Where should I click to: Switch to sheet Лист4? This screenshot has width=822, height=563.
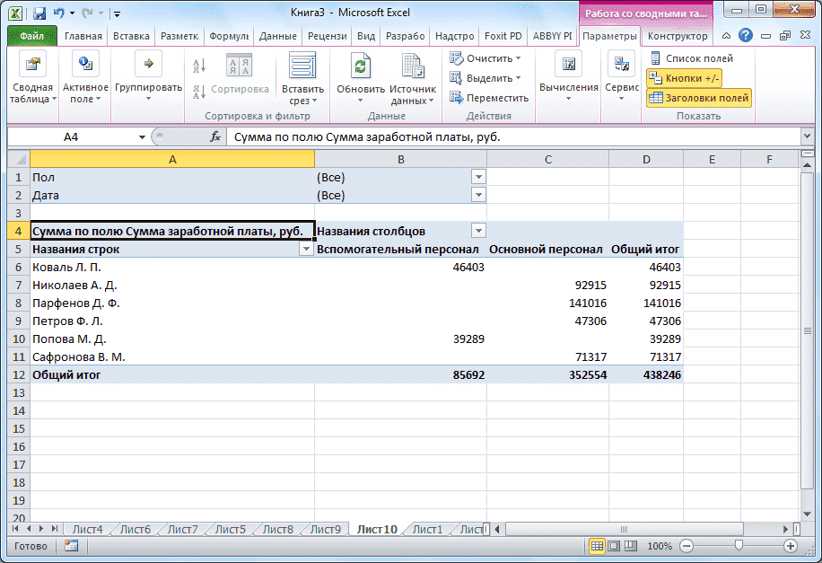(x=87, y=529)
